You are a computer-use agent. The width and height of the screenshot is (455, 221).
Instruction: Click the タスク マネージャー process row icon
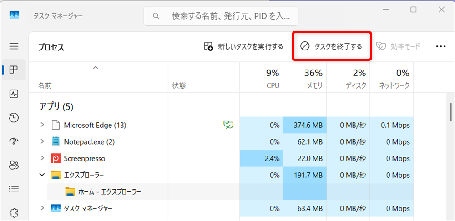[56, 208]
